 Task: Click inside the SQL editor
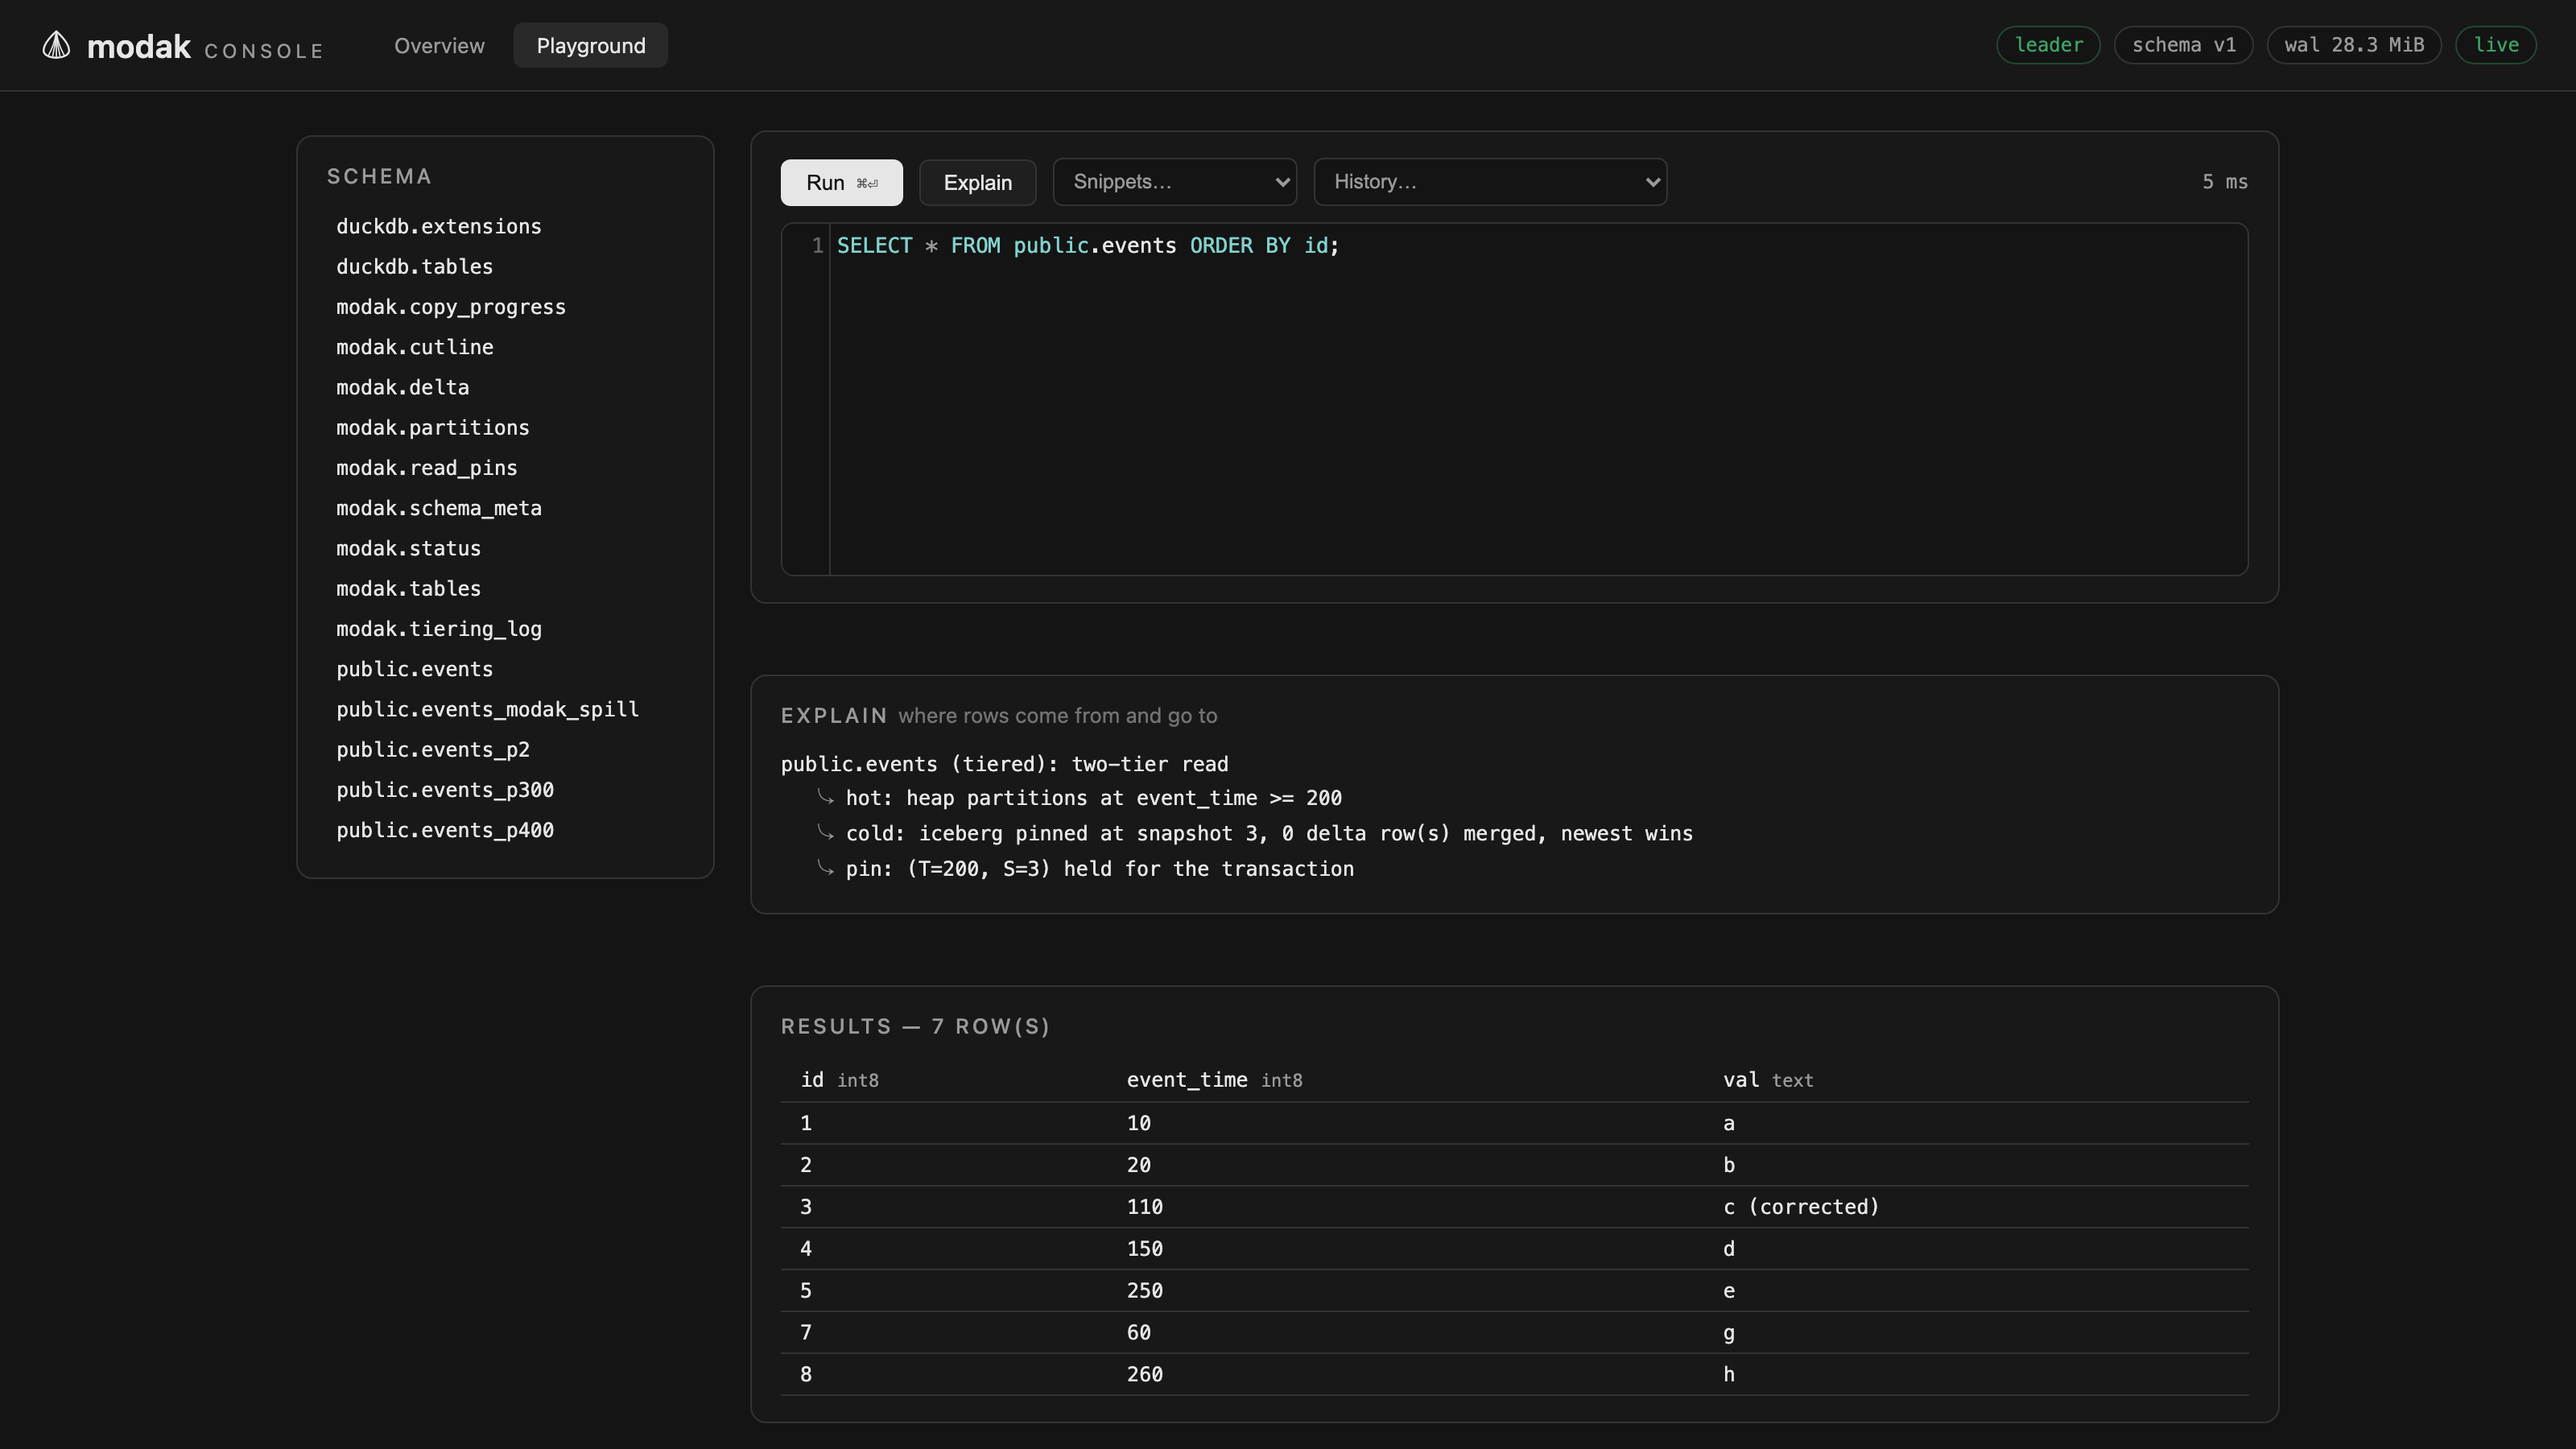pos(1538,400)
